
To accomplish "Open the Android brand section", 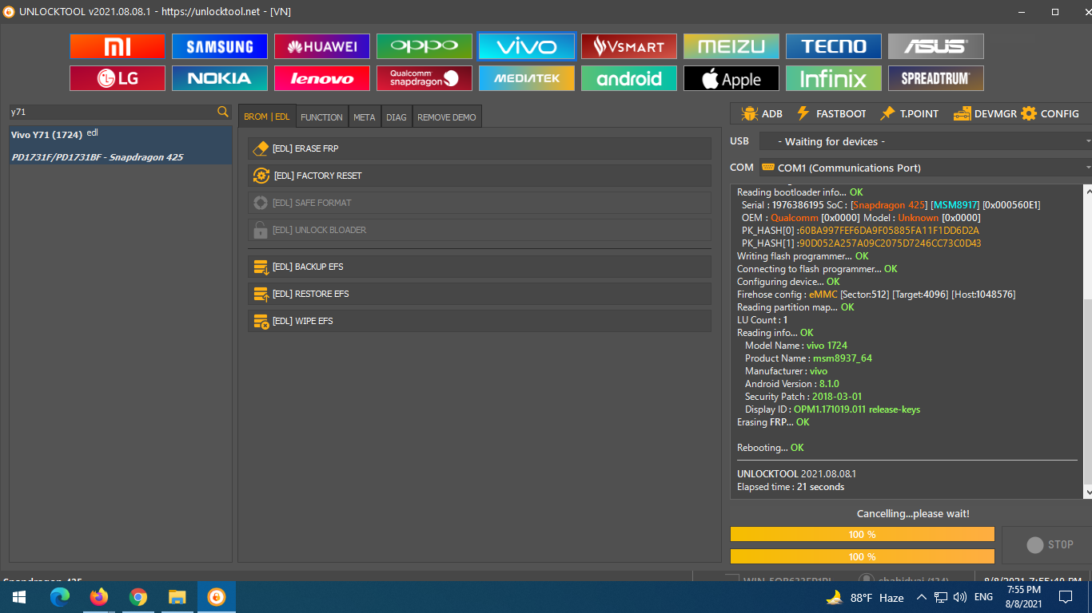I will pos(629,78).
